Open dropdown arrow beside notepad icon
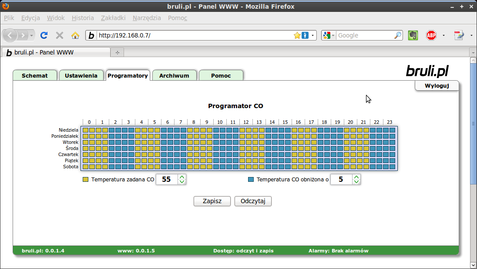 (471, 35)
